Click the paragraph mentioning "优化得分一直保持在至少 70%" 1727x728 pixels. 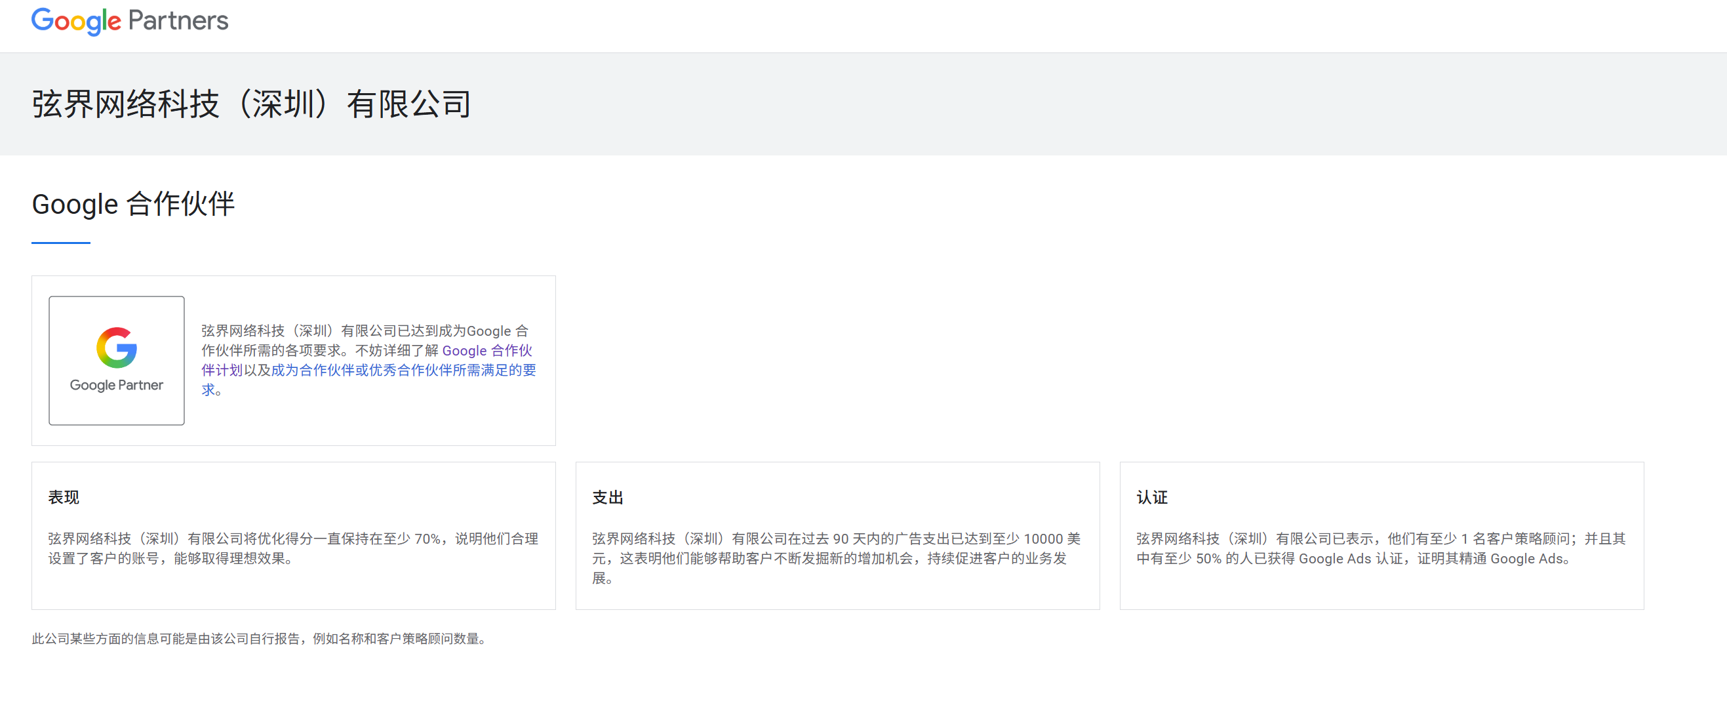tap(293, 548)
